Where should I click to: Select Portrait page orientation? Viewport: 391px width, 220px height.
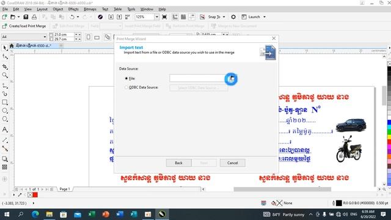pos(88,37)
